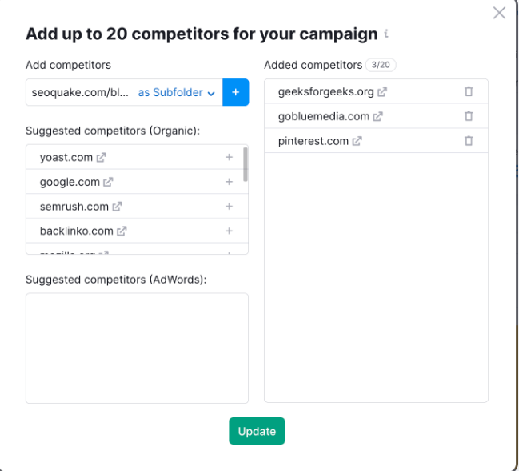
Task: Focus the seoquake.com competitor input field
Action: [x=80, y=92]
